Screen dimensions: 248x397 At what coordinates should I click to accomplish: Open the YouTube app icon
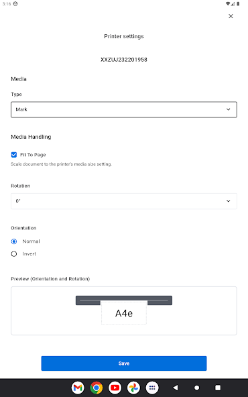(115, 388)
